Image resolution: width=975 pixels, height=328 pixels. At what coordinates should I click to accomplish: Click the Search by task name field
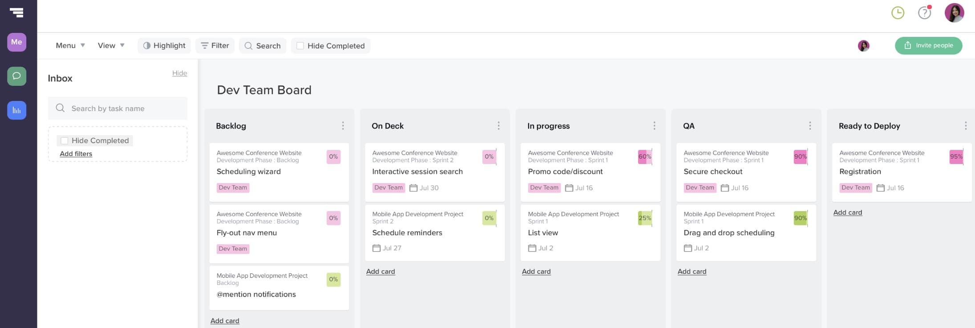click(117, 108)
